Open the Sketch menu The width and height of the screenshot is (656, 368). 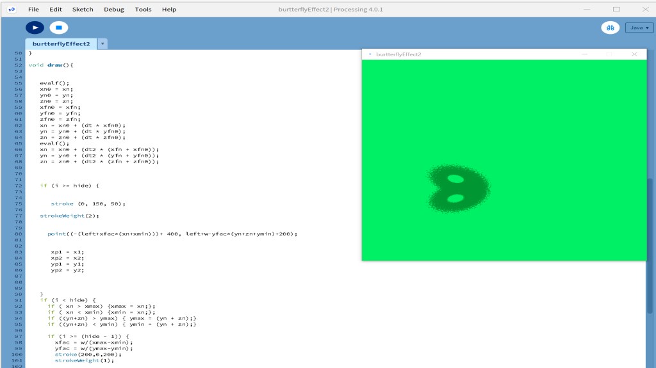coord(83,10)
